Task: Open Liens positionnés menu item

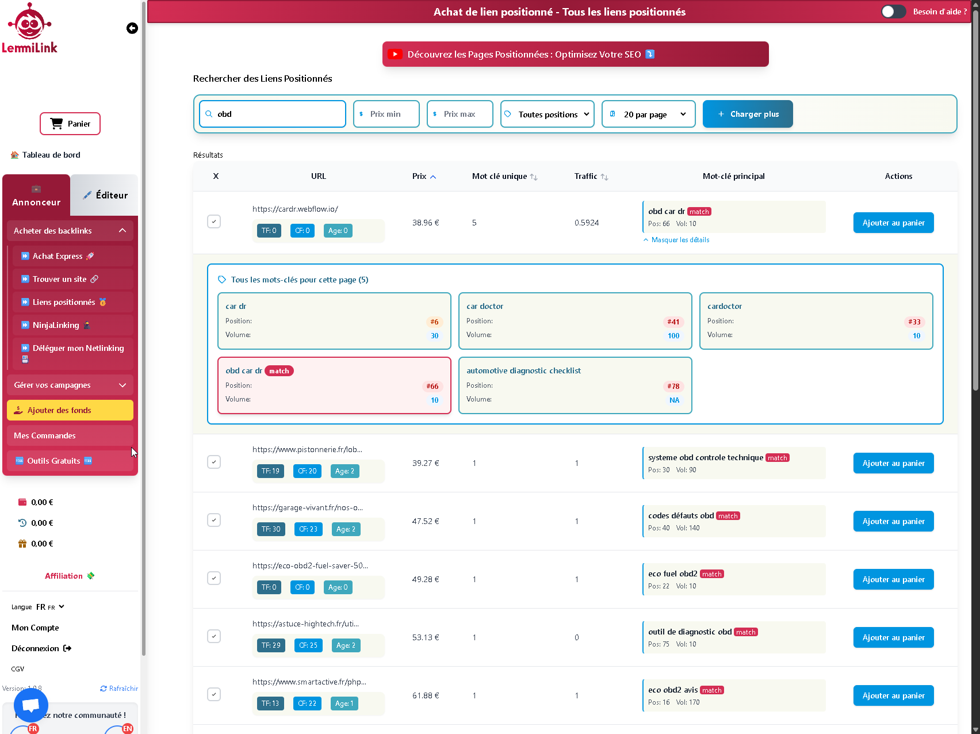Action: pos(64,302)
